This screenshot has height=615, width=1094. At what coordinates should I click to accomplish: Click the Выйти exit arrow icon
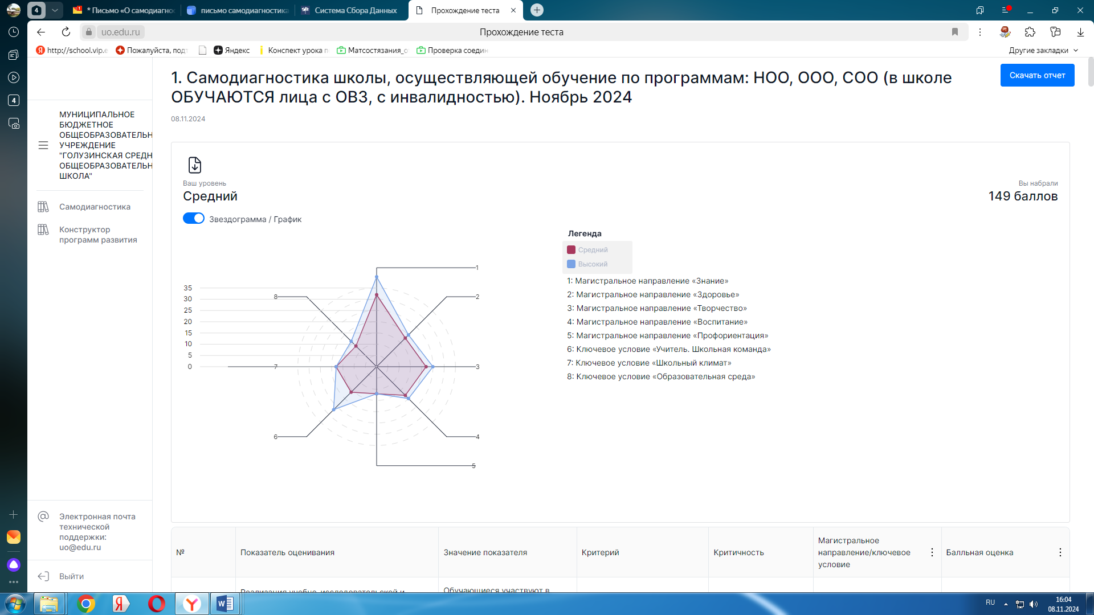[43, 576]
